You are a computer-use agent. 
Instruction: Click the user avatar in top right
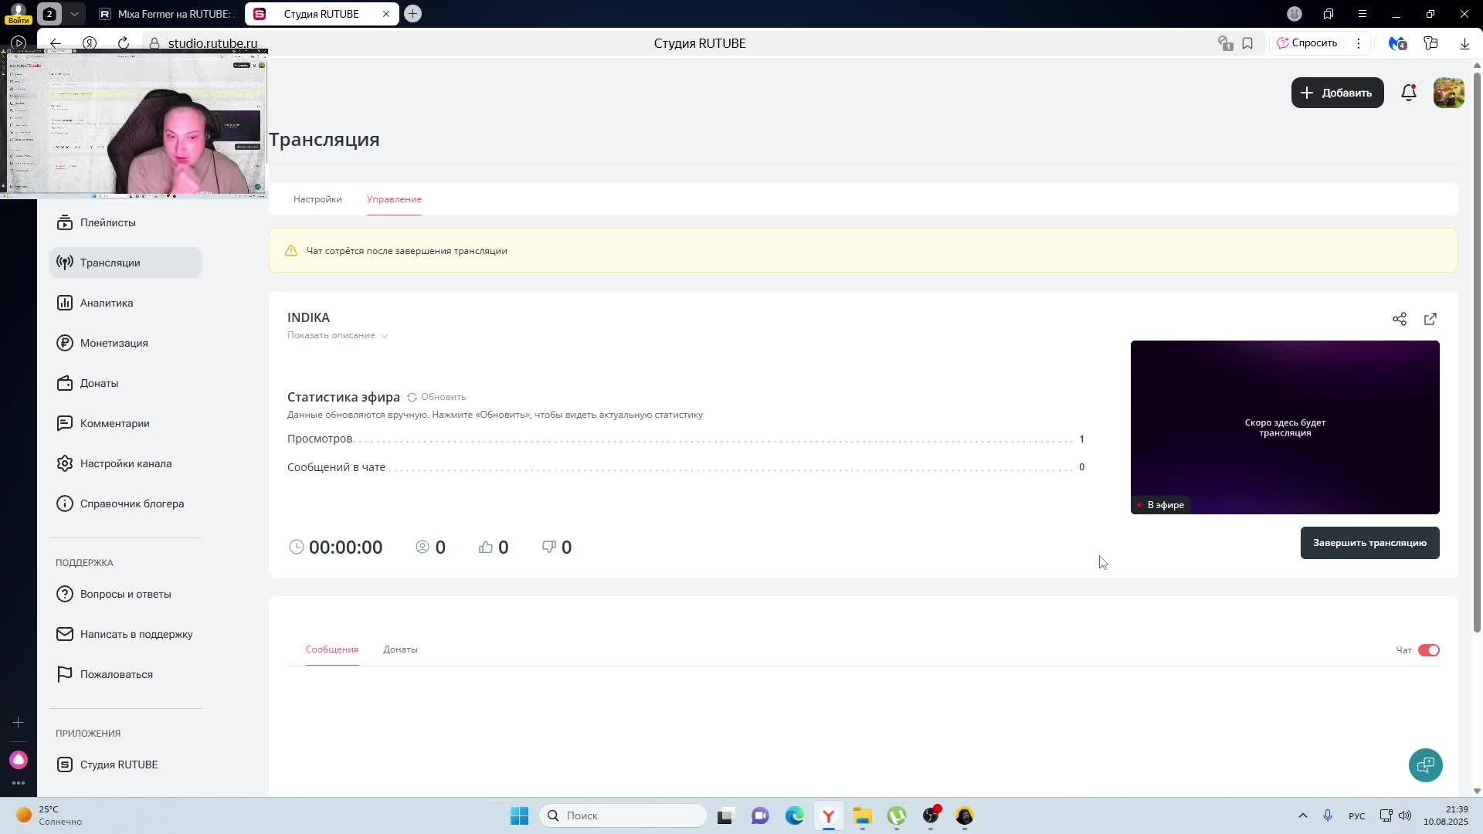[1448, 93]
